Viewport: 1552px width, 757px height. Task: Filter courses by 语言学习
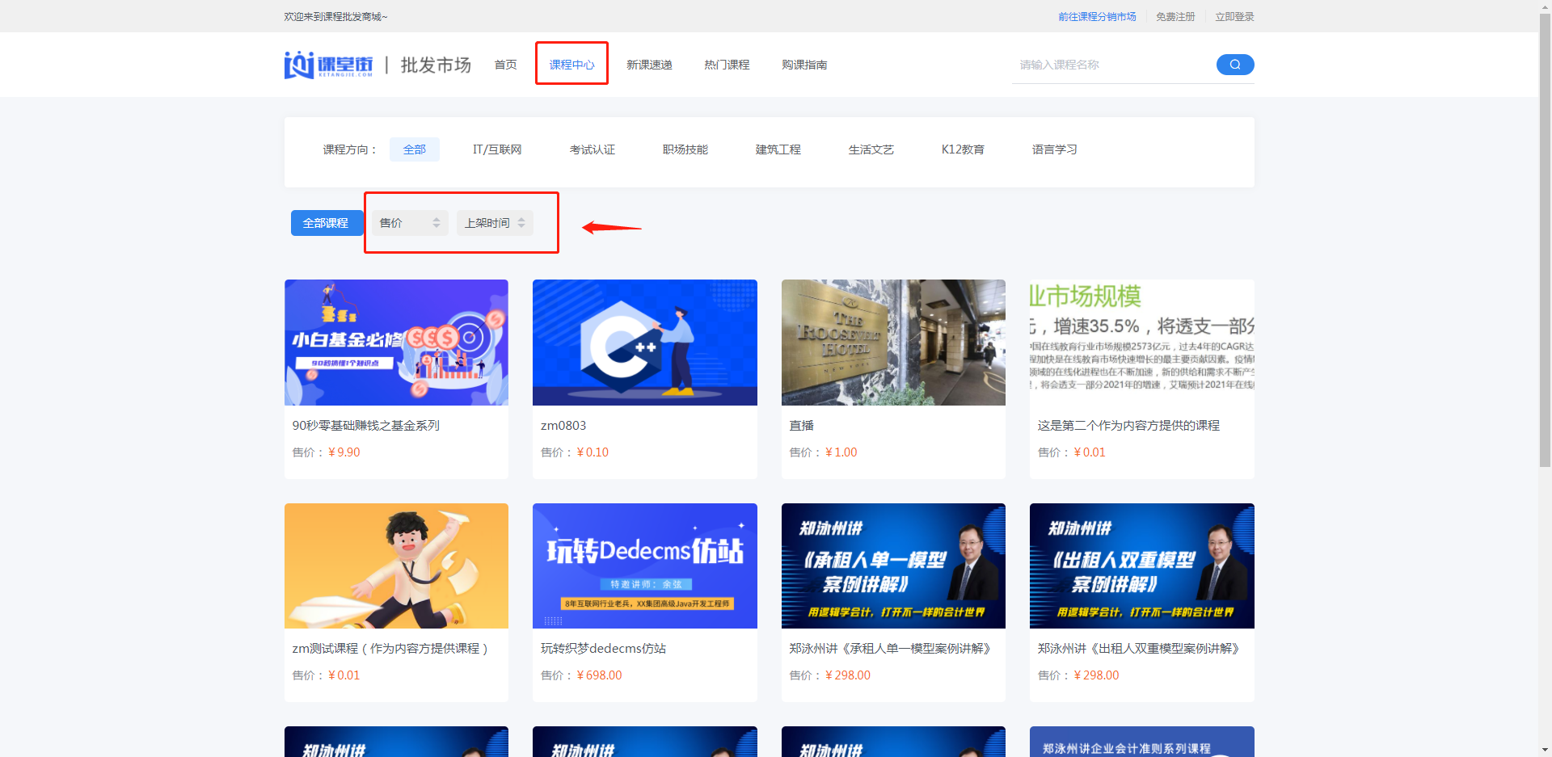click(1055, 149)
